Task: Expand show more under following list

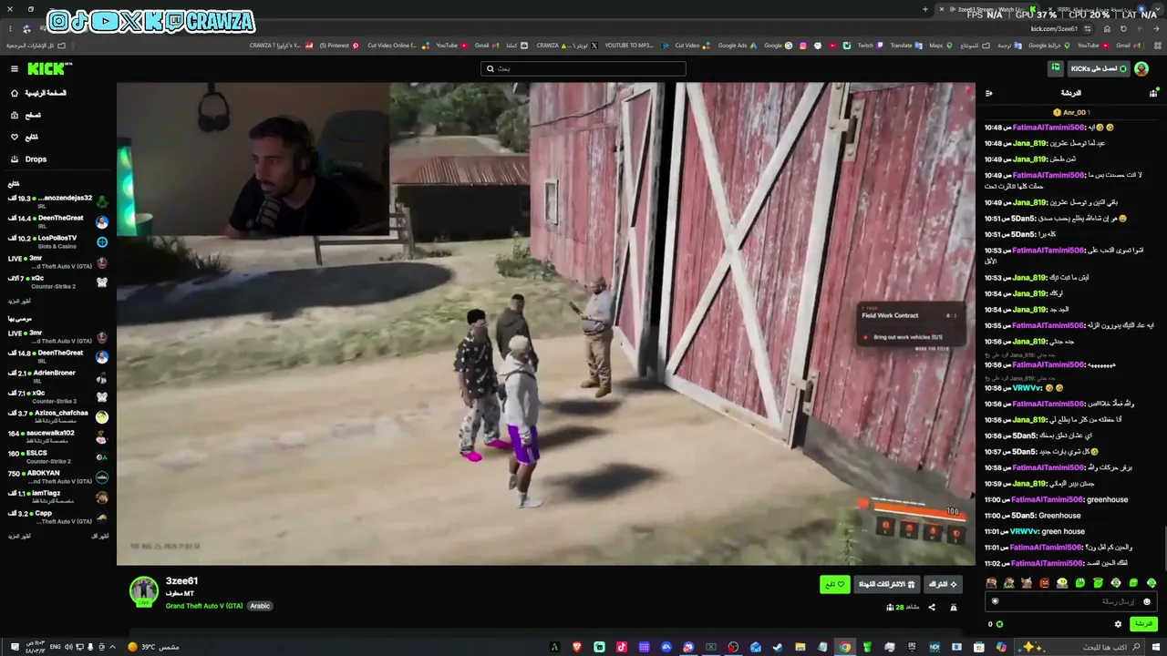Action: [x=19, y=301]
